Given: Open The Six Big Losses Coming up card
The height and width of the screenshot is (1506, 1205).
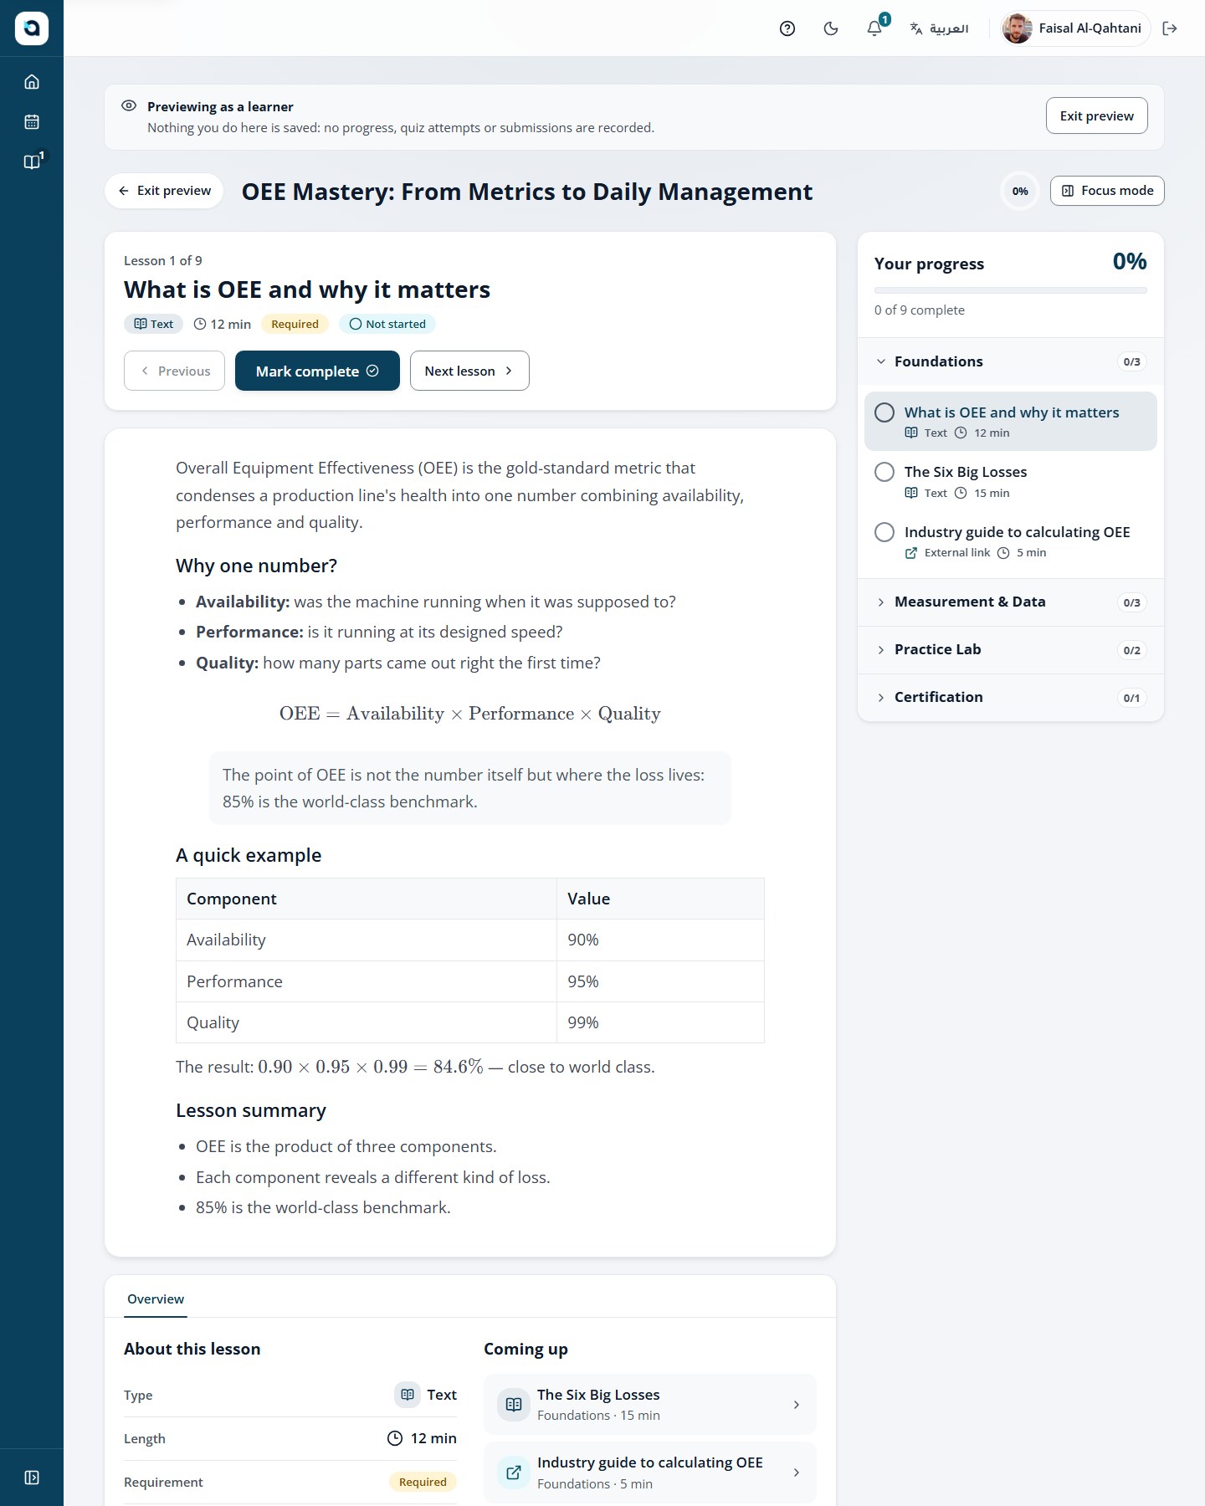Looking at the screenshot, I should tap(649, 1405).
